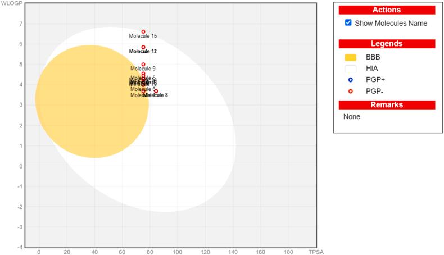Click the white HIA legend swatch

click(350, 69)
